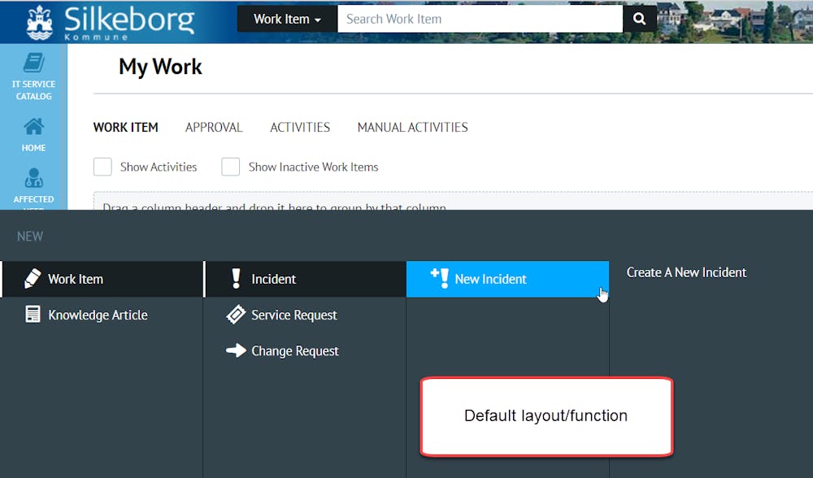Screen dimensions: 813x478
Task: Enable the Show Activities checkbox
Action: click(102, 167)
